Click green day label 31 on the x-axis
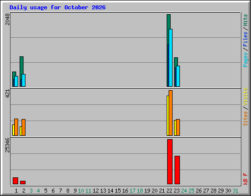Image resolution: width=251 pixels, height=196 pixels. [235, 191]
